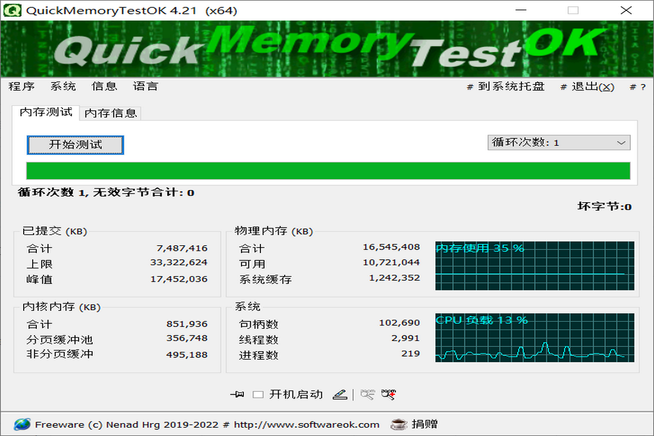This screenshot has width=654, height=436.
Task: Open the 语言 menu
Action: point(145,87)
